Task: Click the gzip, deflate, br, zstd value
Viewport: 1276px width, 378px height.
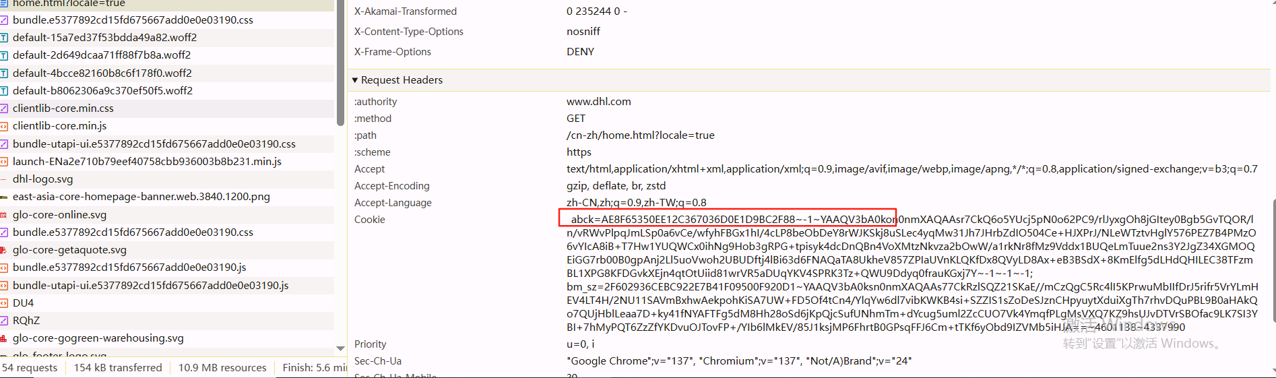Action: click(616, 186)
